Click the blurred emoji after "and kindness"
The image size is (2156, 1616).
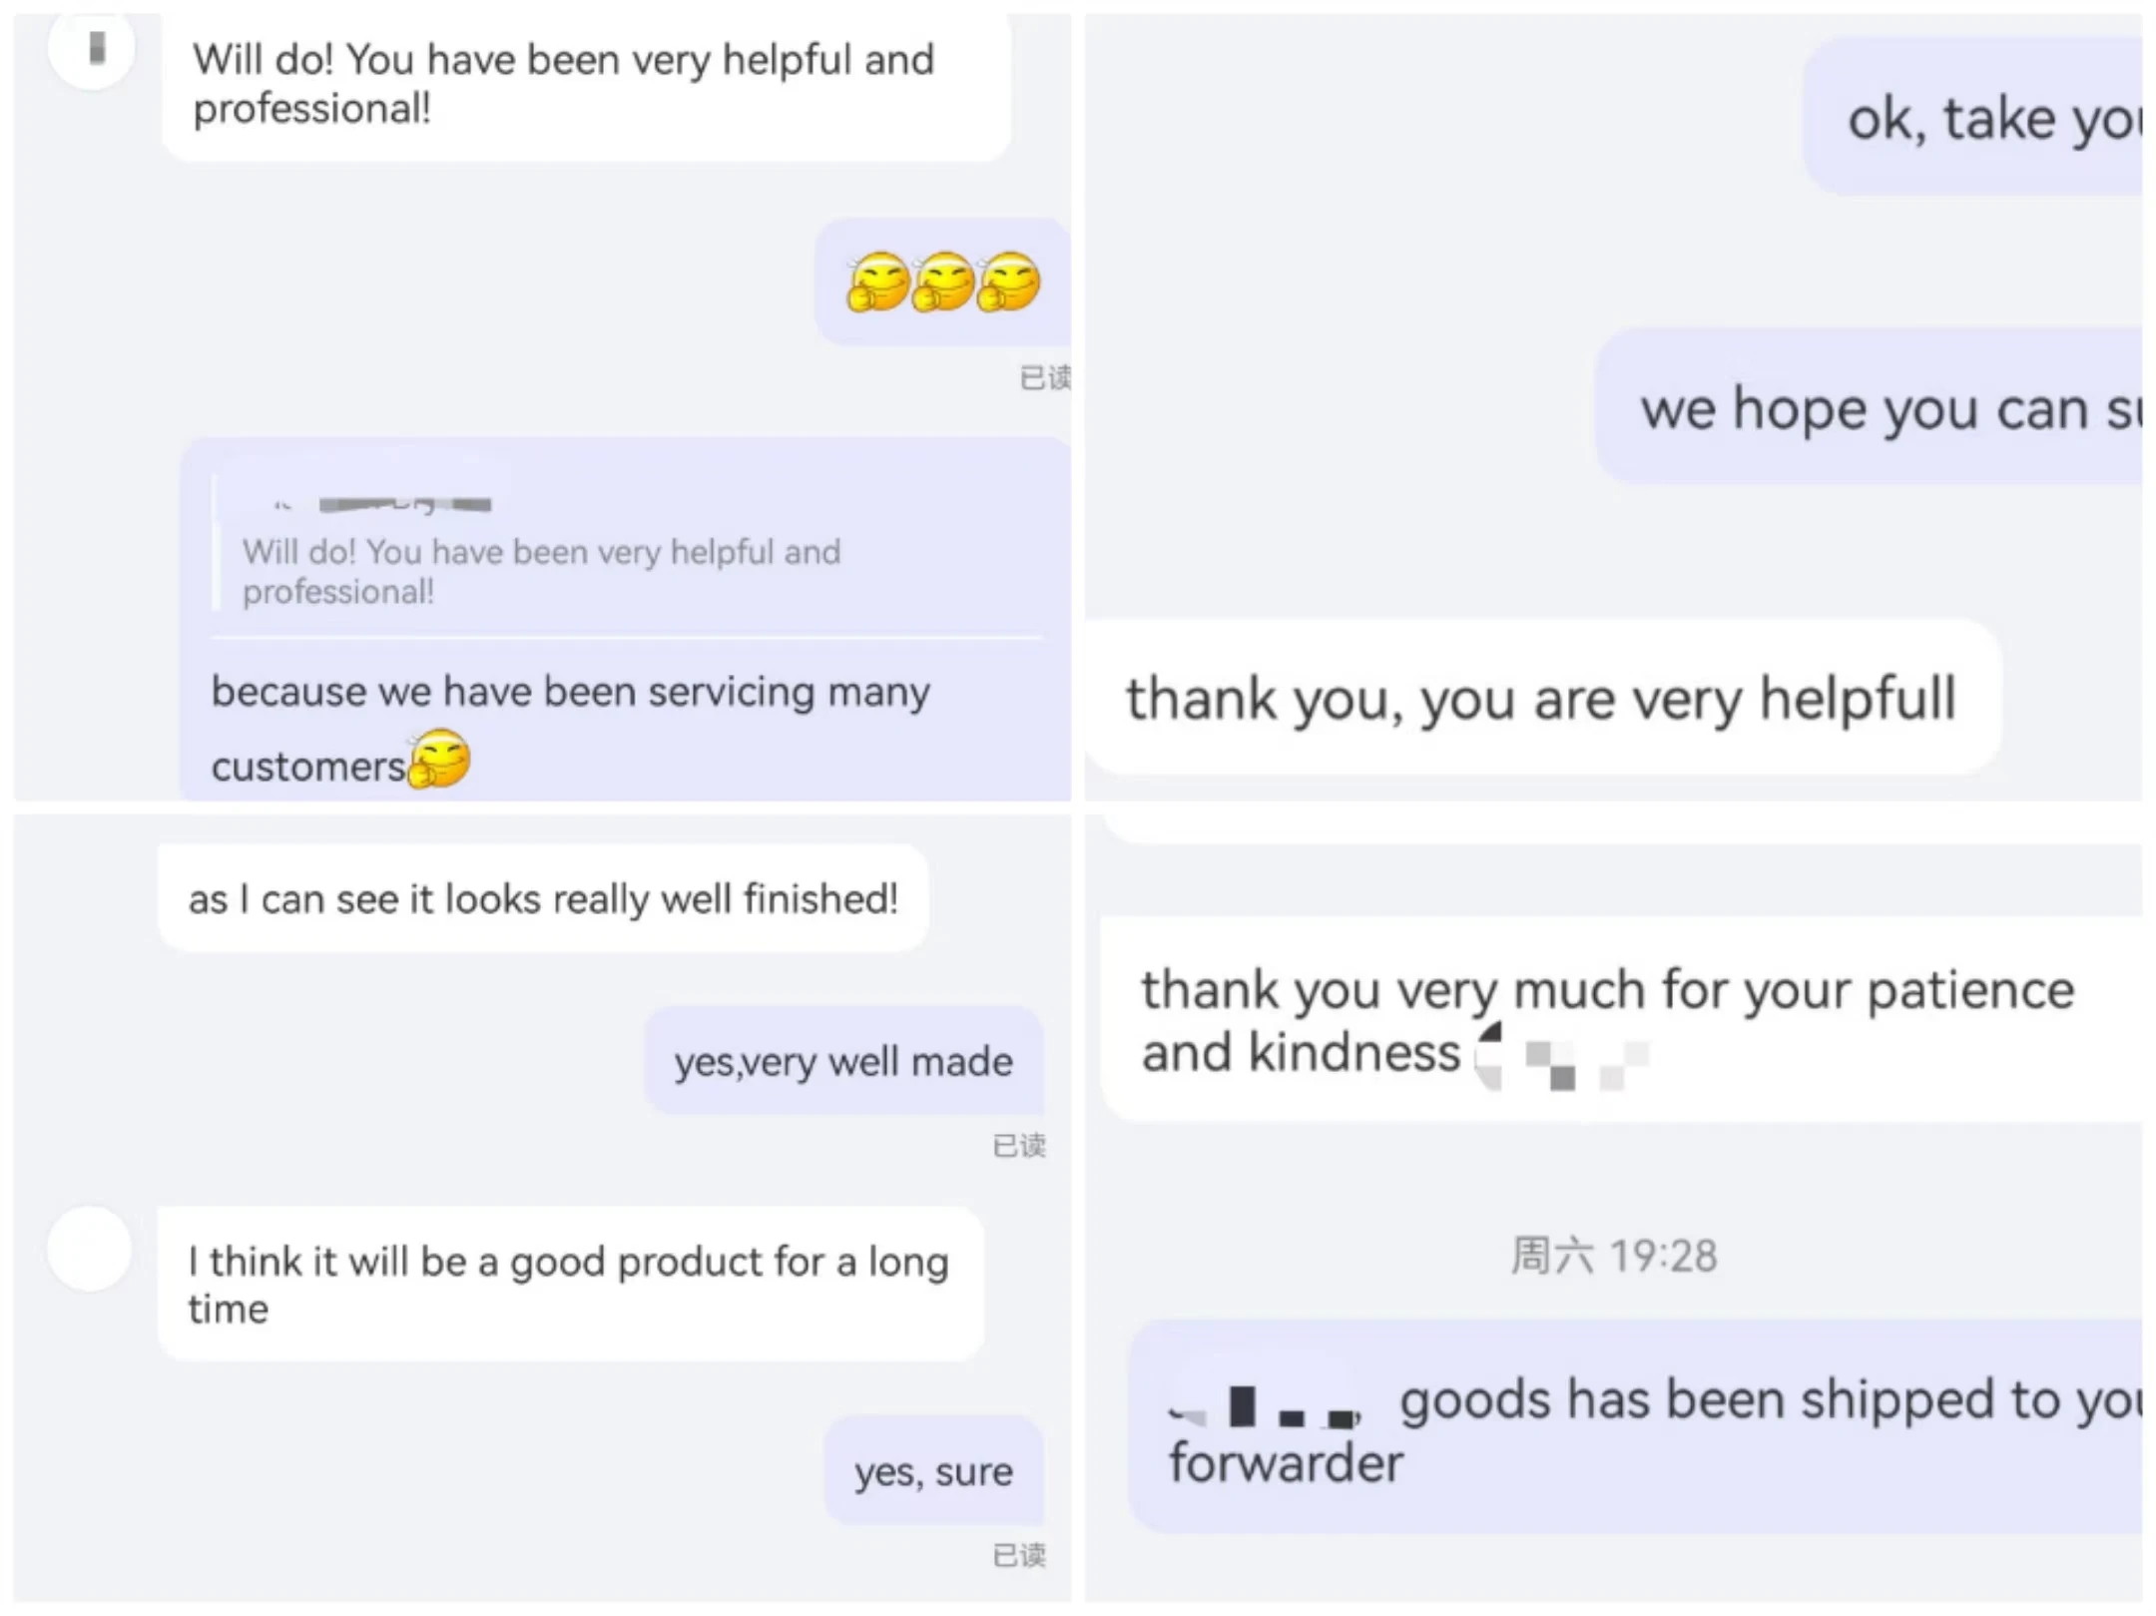click(1561, 1058)
